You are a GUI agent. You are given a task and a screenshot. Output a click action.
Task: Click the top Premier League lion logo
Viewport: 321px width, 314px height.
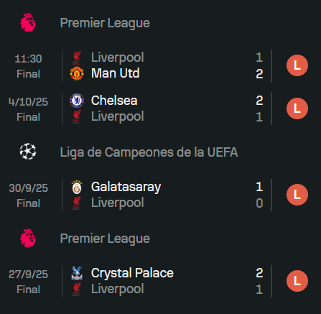click(28, 22)
